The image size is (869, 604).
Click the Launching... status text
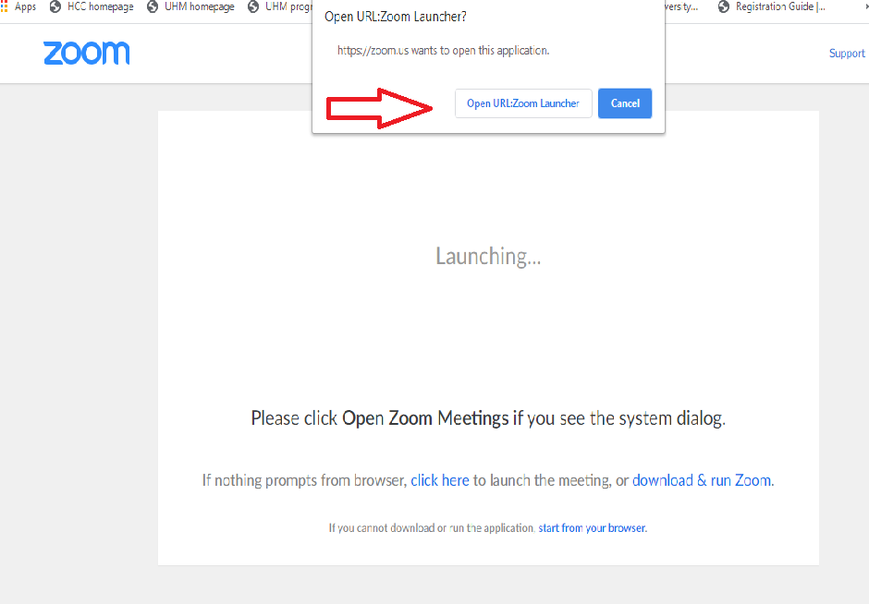pos(488,257)
